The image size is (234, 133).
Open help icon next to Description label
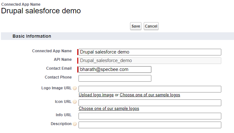pos(75,124)
